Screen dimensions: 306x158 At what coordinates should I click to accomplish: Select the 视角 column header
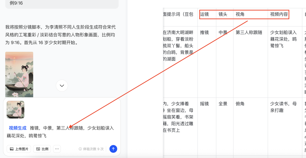pyautogui.click(x=240, y=14)
